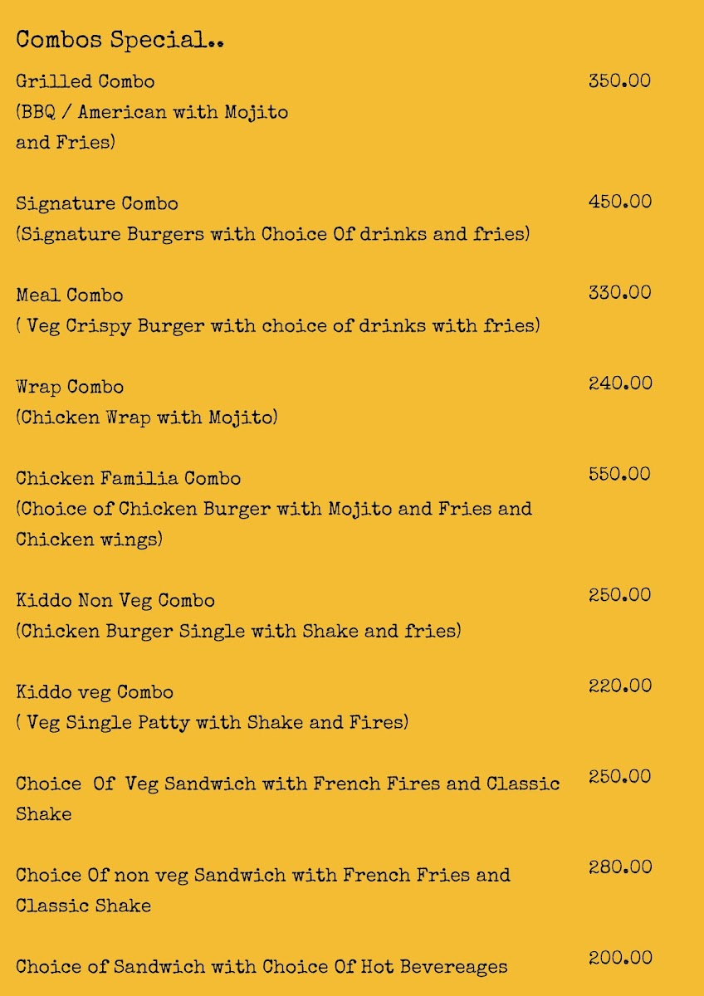Click the 240.00 price for Wrap Combo
This screenshot has width=704, height=996.
(619, 383)
